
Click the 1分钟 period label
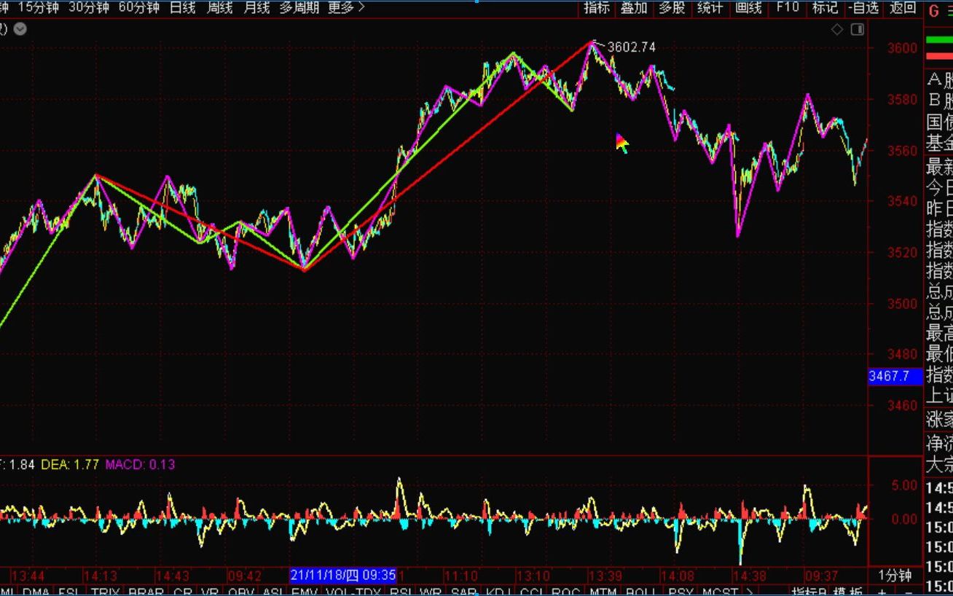895,576
